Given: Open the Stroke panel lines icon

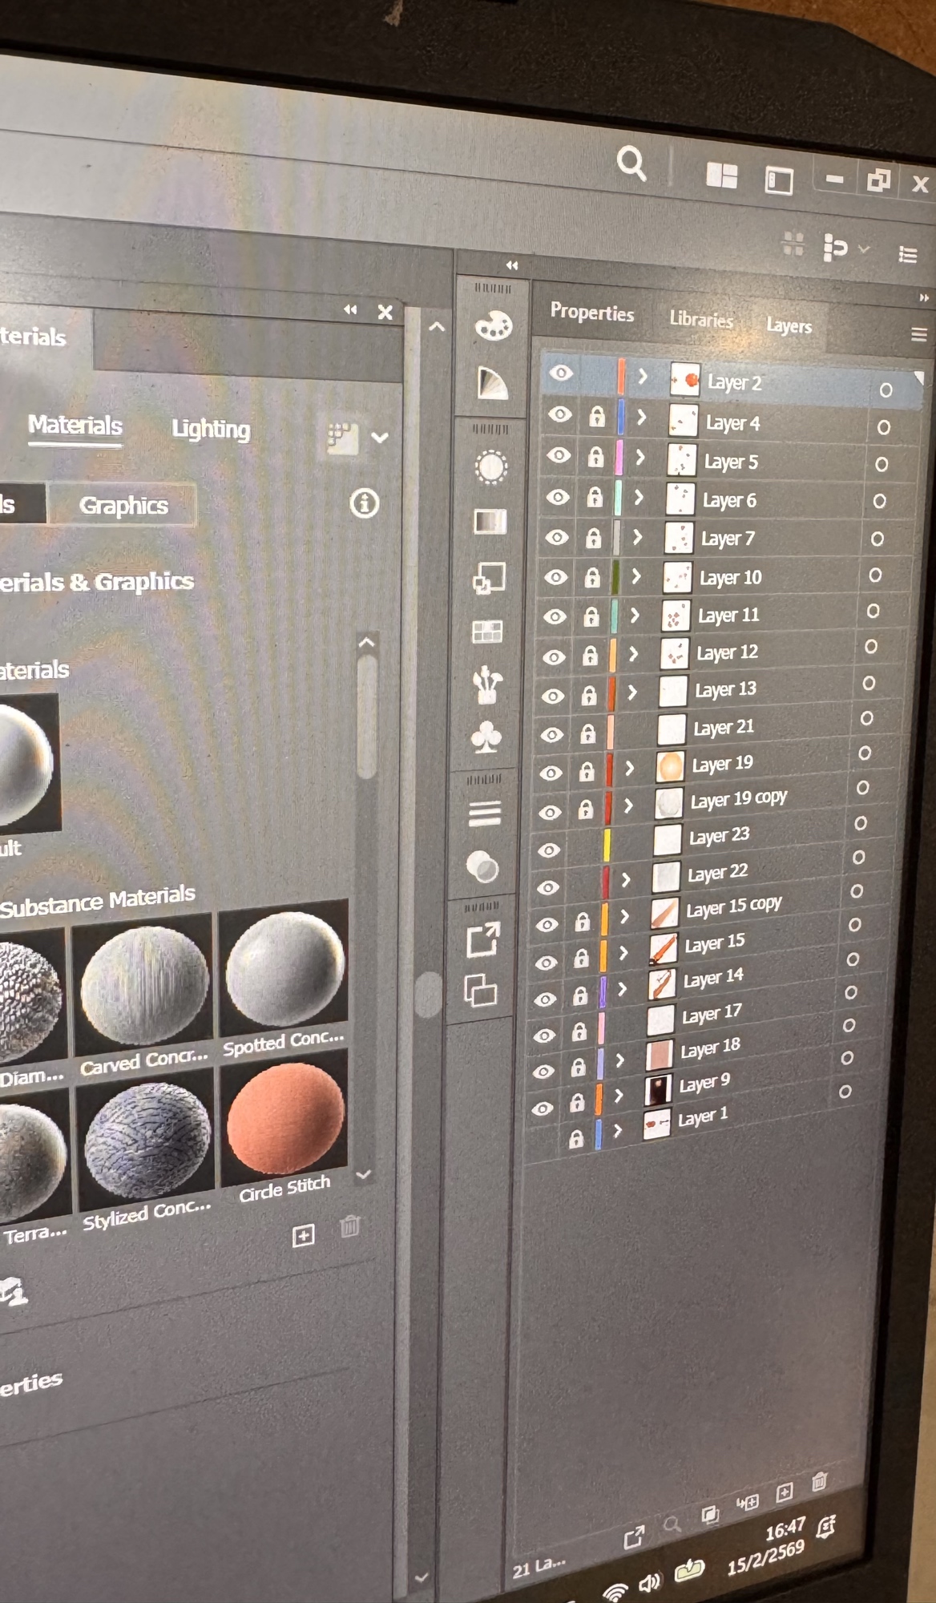Looking at the screenshot, I should pyautogui.click(x=485, y=814).
